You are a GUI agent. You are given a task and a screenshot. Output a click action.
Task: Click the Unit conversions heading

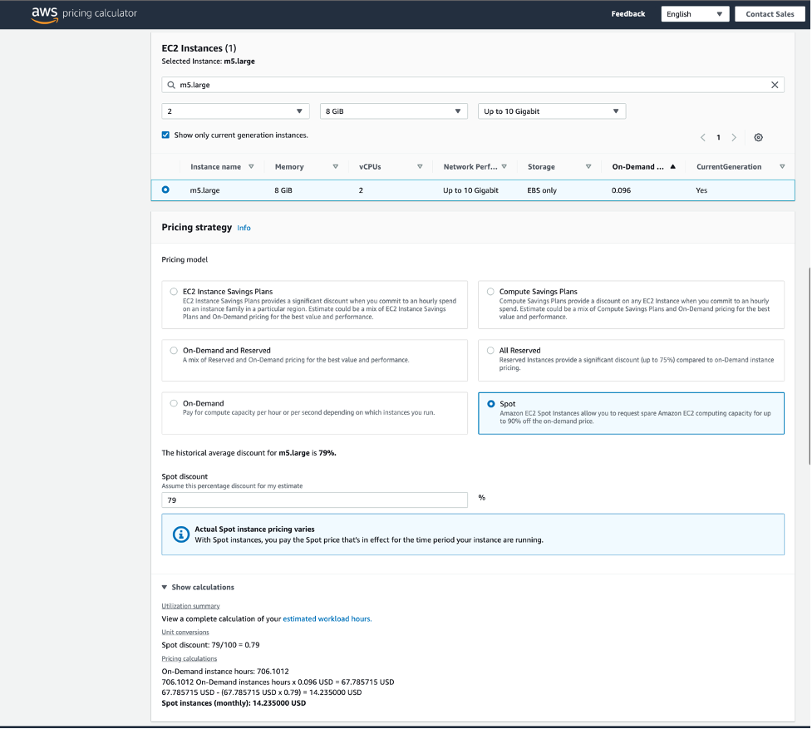point(185,633)
